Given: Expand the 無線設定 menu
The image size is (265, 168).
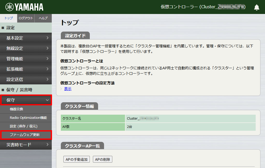Looking at the screenshot, I should pos(26,48).
